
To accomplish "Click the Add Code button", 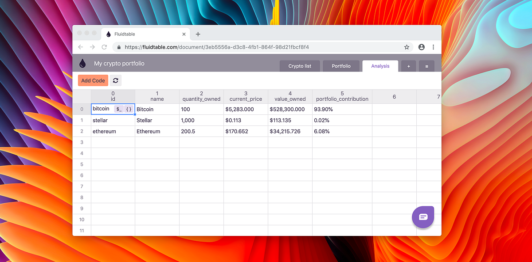I will 93,80.
